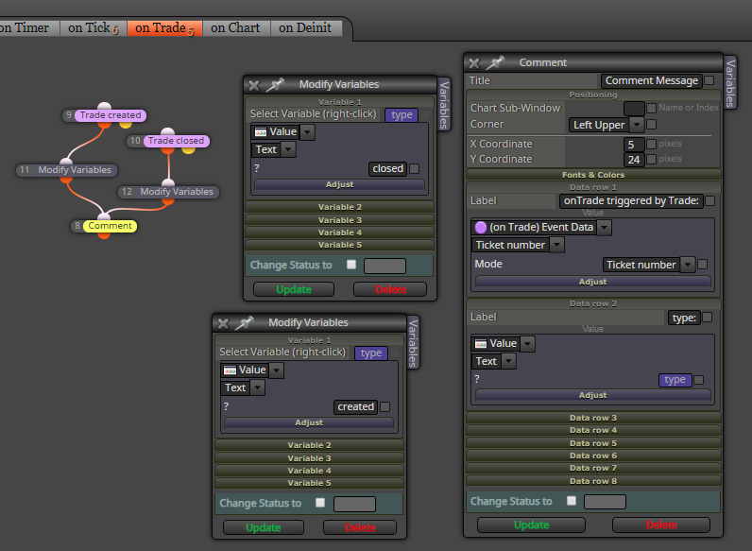The width and height of the screenshot is (752, 551).
Task: Toggle checkbox next to 'created' value
Action: click(x=385, y=407)
